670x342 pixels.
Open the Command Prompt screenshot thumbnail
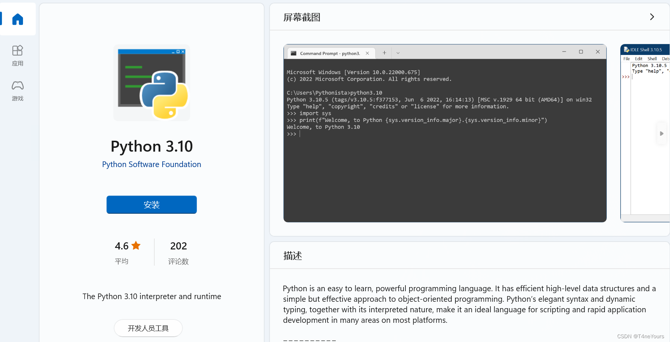pos(445,133)
